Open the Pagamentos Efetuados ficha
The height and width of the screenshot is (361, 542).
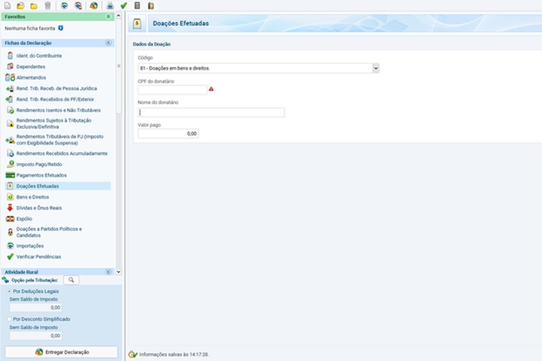pos(41,175)
